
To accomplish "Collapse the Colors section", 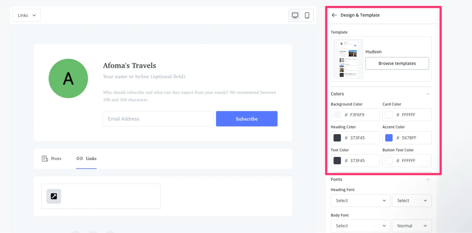I will coord(428,94).
